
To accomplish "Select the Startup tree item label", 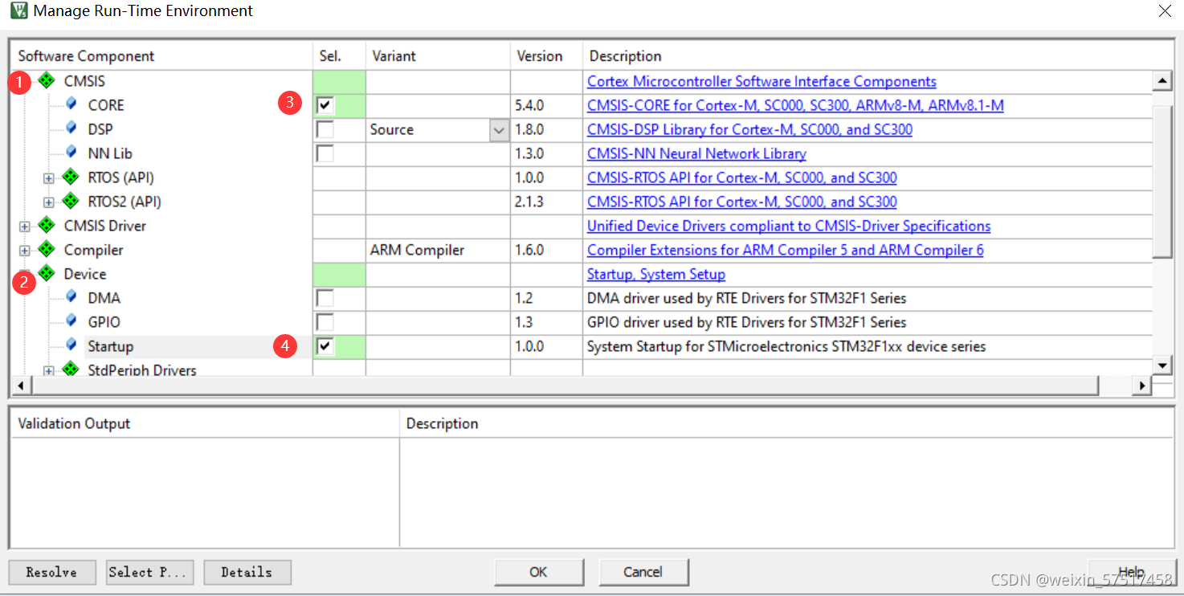I will pos(111,346).
